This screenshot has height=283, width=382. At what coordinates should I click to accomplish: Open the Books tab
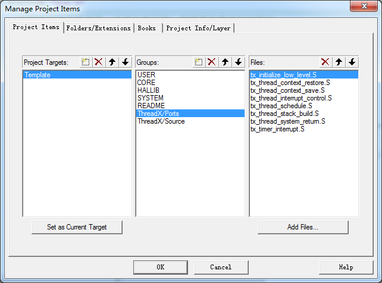(x=147, y=28)
